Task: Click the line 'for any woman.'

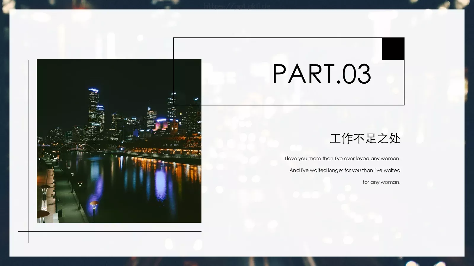Action: [x=382, y=182]
